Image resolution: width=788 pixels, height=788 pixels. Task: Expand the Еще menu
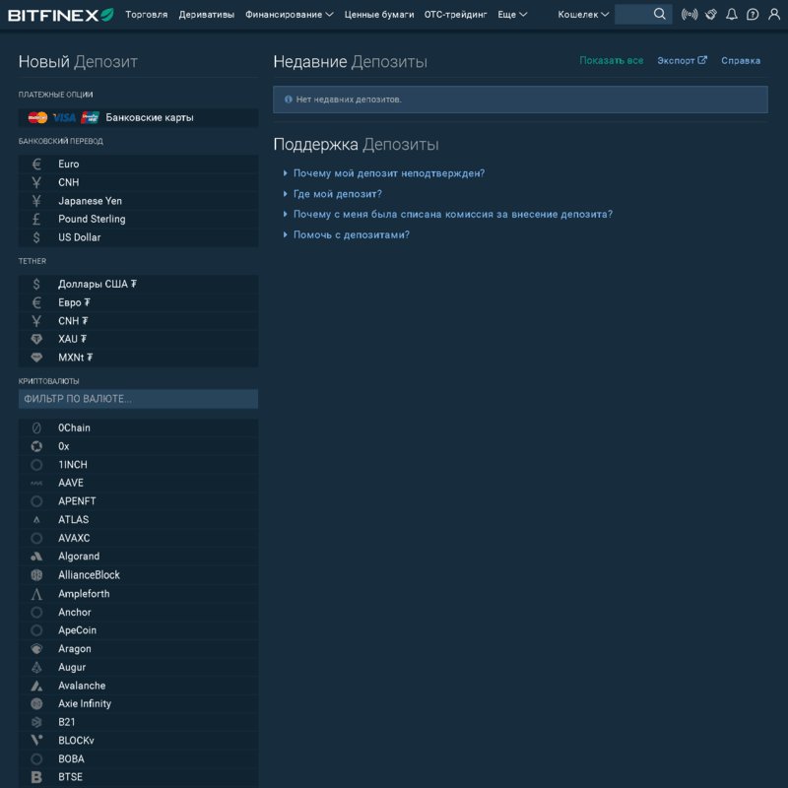click(512, 15)
